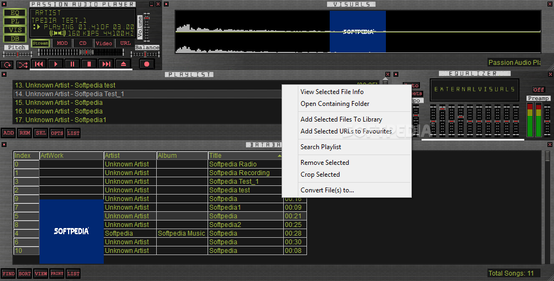Click the Softpedia Recording title cell
This screenshot has width=554, height=281.
coord(245,173)
